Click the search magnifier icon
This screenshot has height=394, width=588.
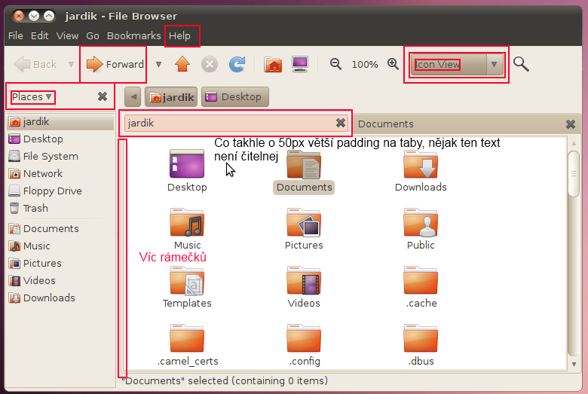(521, 64)
